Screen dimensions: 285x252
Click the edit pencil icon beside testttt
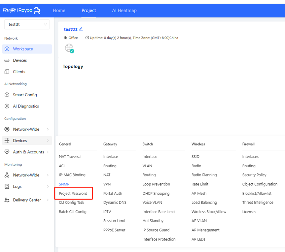[81, 29]
